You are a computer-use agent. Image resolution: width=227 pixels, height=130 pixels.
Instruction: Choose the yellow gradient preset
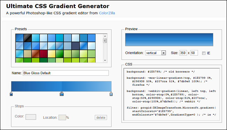pyautogui.click(x=52, y=54)
